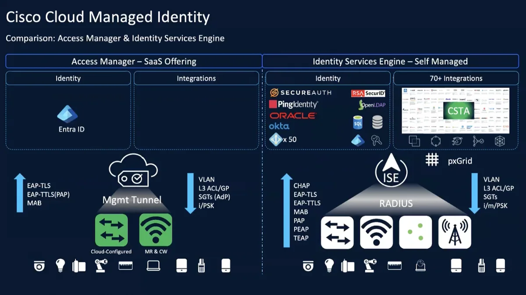Click the RSA SecurID logo
This screenshot has width=526, height=295.
(x=368, y=93)
